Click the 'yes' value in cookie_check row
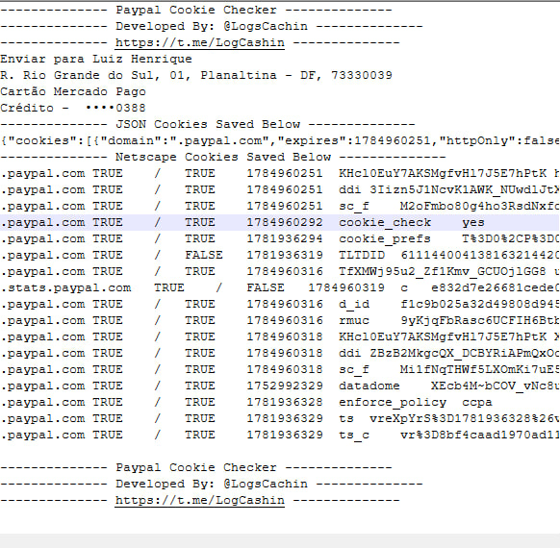The height and width of the screenshot is (548, 560). tap(473, 223)
